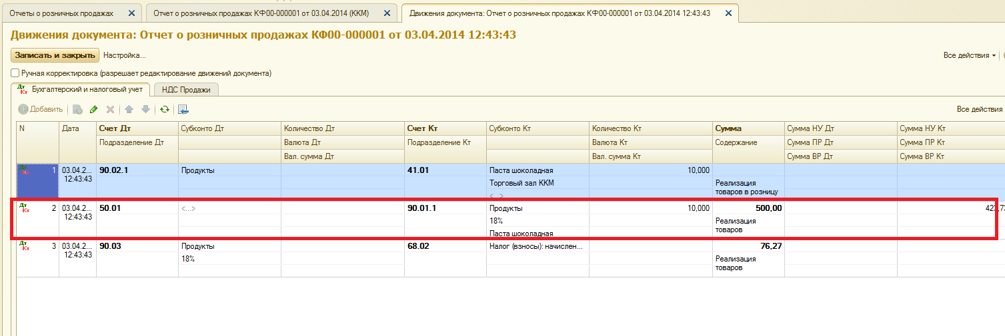Click the output list icon in toolbar
Viewport: 1005px width, 336px height.
point(183,109)
